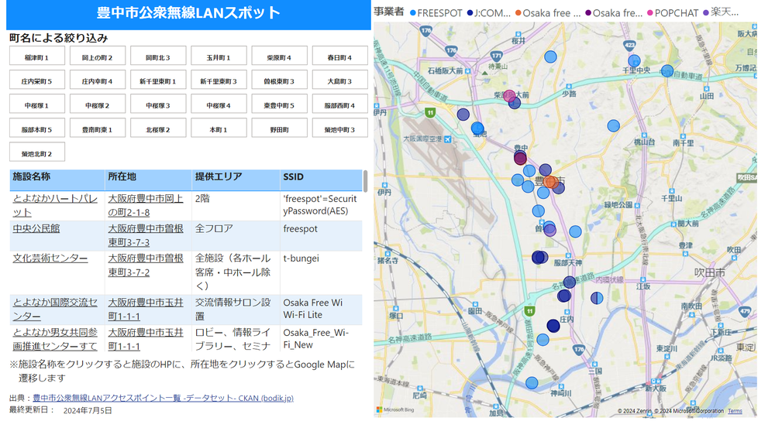Select the 北桜塚 2 filter
The height and width of the screenshot is (421, 775).
click(x=158, y=128)
